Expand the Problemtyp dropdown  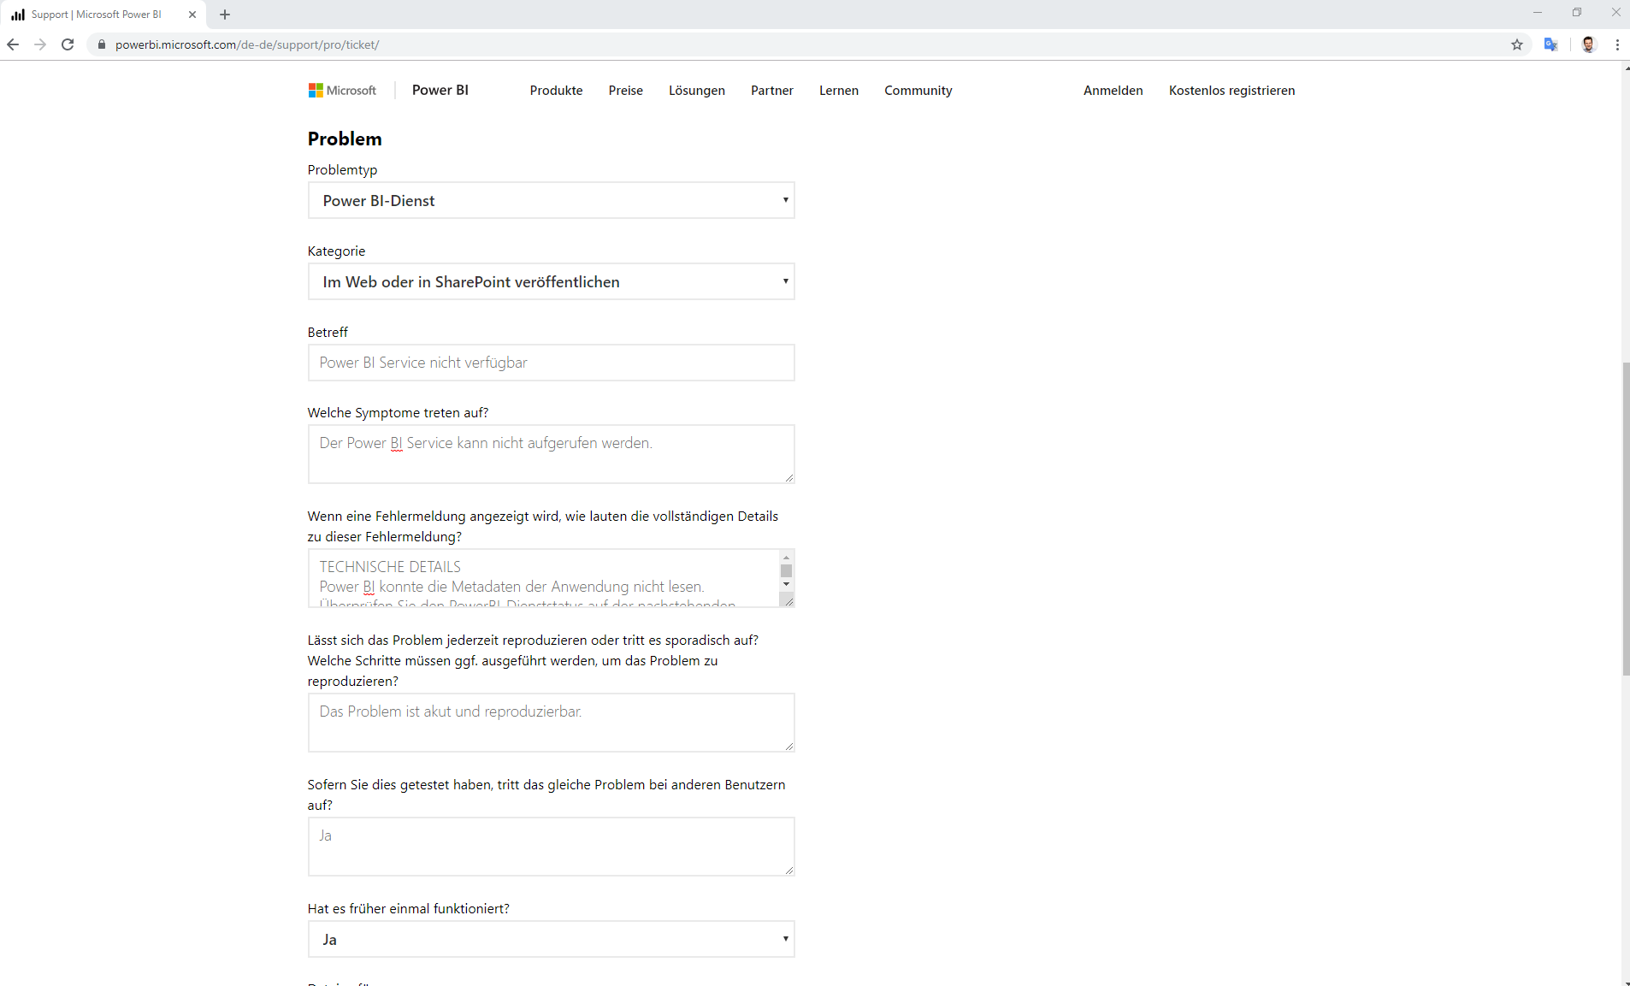tap(552, 200)
